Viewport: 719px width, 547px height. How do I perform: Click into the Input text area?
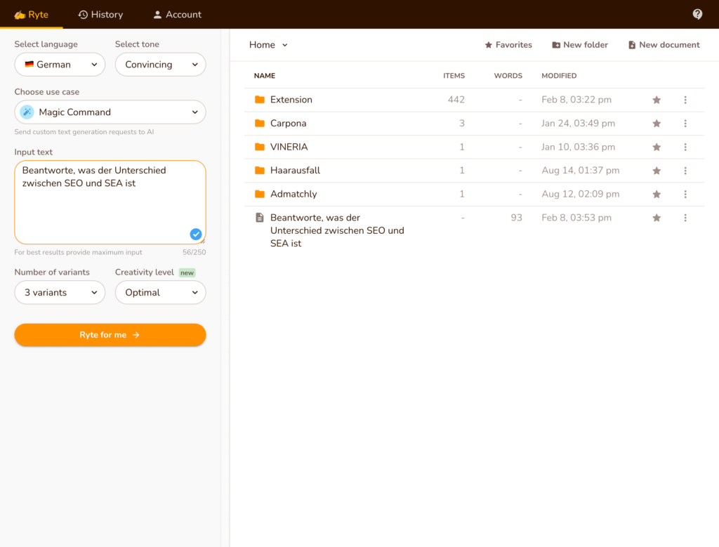110,202
